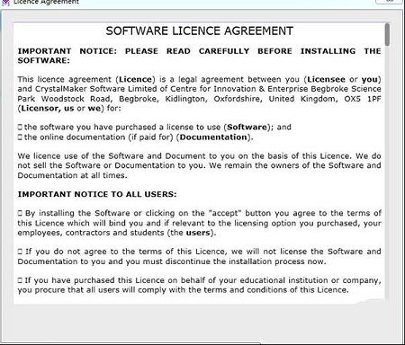This screenshot has width=405, height=345.
Task: Click the bold word Software in parentheses
Action: pyautogui.click(x=247, y=127)
